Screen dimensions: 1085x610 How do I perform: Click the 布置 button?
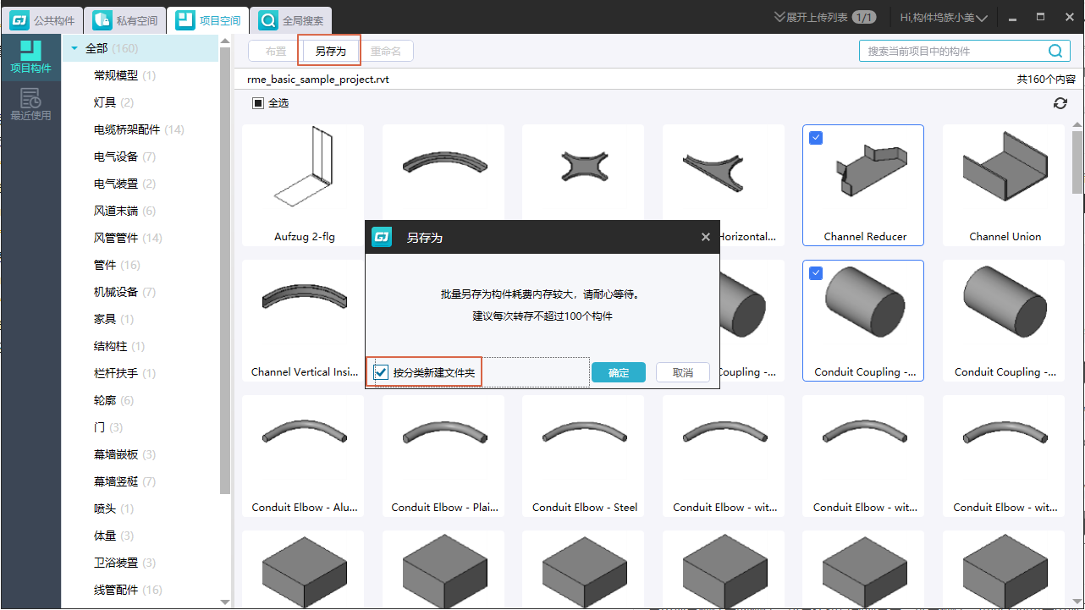point(276,52)
